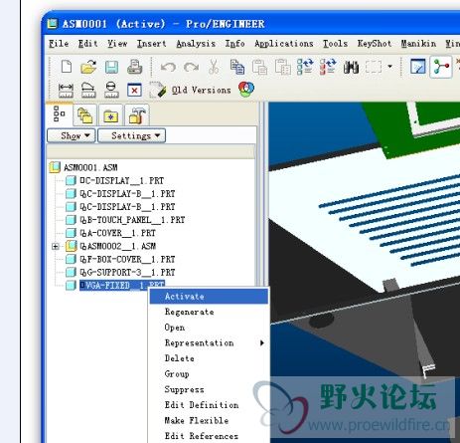
Task: Click the red X window icon
Action: (x=134, y=91)
